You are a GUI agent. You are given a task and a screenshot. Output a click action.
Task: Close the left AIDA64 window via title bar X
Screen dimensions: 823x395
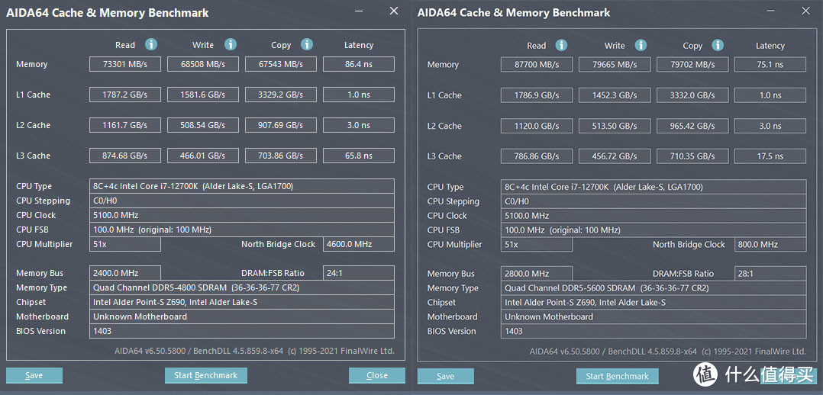pyautogui.click(x=393, y=11)
